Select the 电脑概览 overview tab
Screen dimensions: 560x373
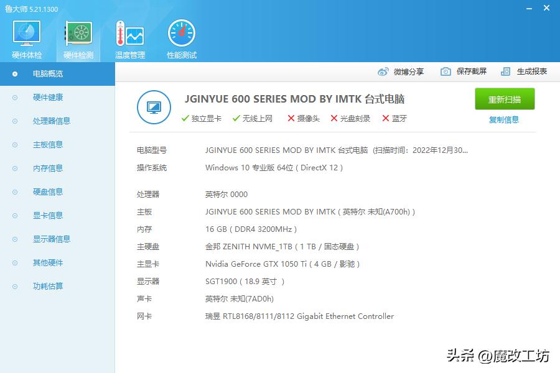49,73
